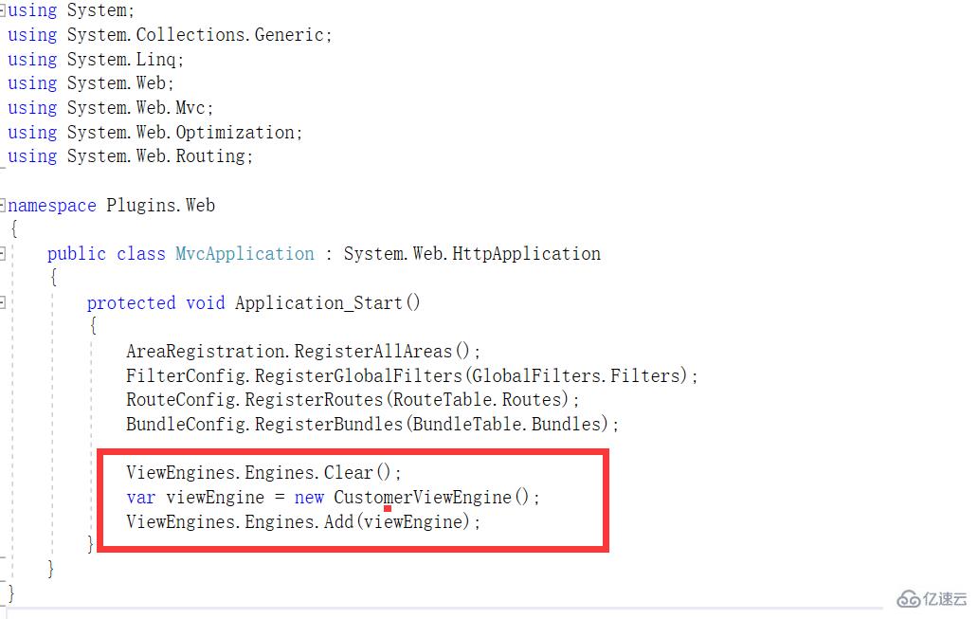
Task: Click 'ViewEngines.Engines.Add' line
Action: click(303, 521)
